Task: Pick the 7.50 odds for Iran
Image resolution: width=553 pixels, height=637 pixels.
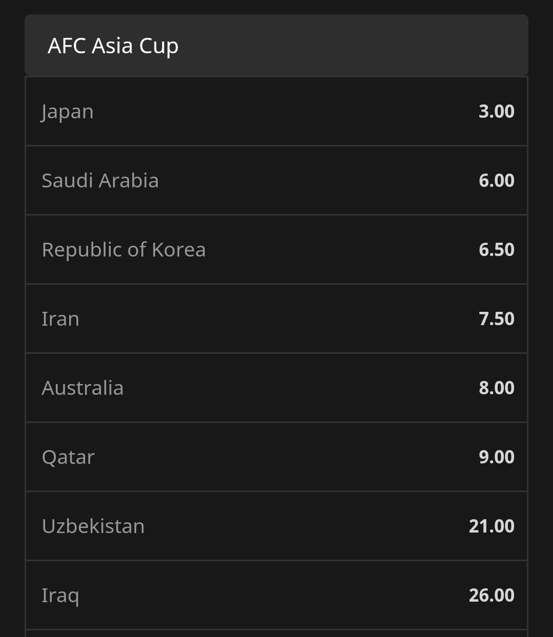Action: (x=496, y=319)
